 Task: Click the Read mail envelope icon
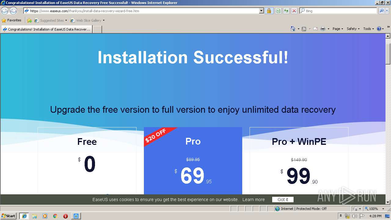point(316,29)
